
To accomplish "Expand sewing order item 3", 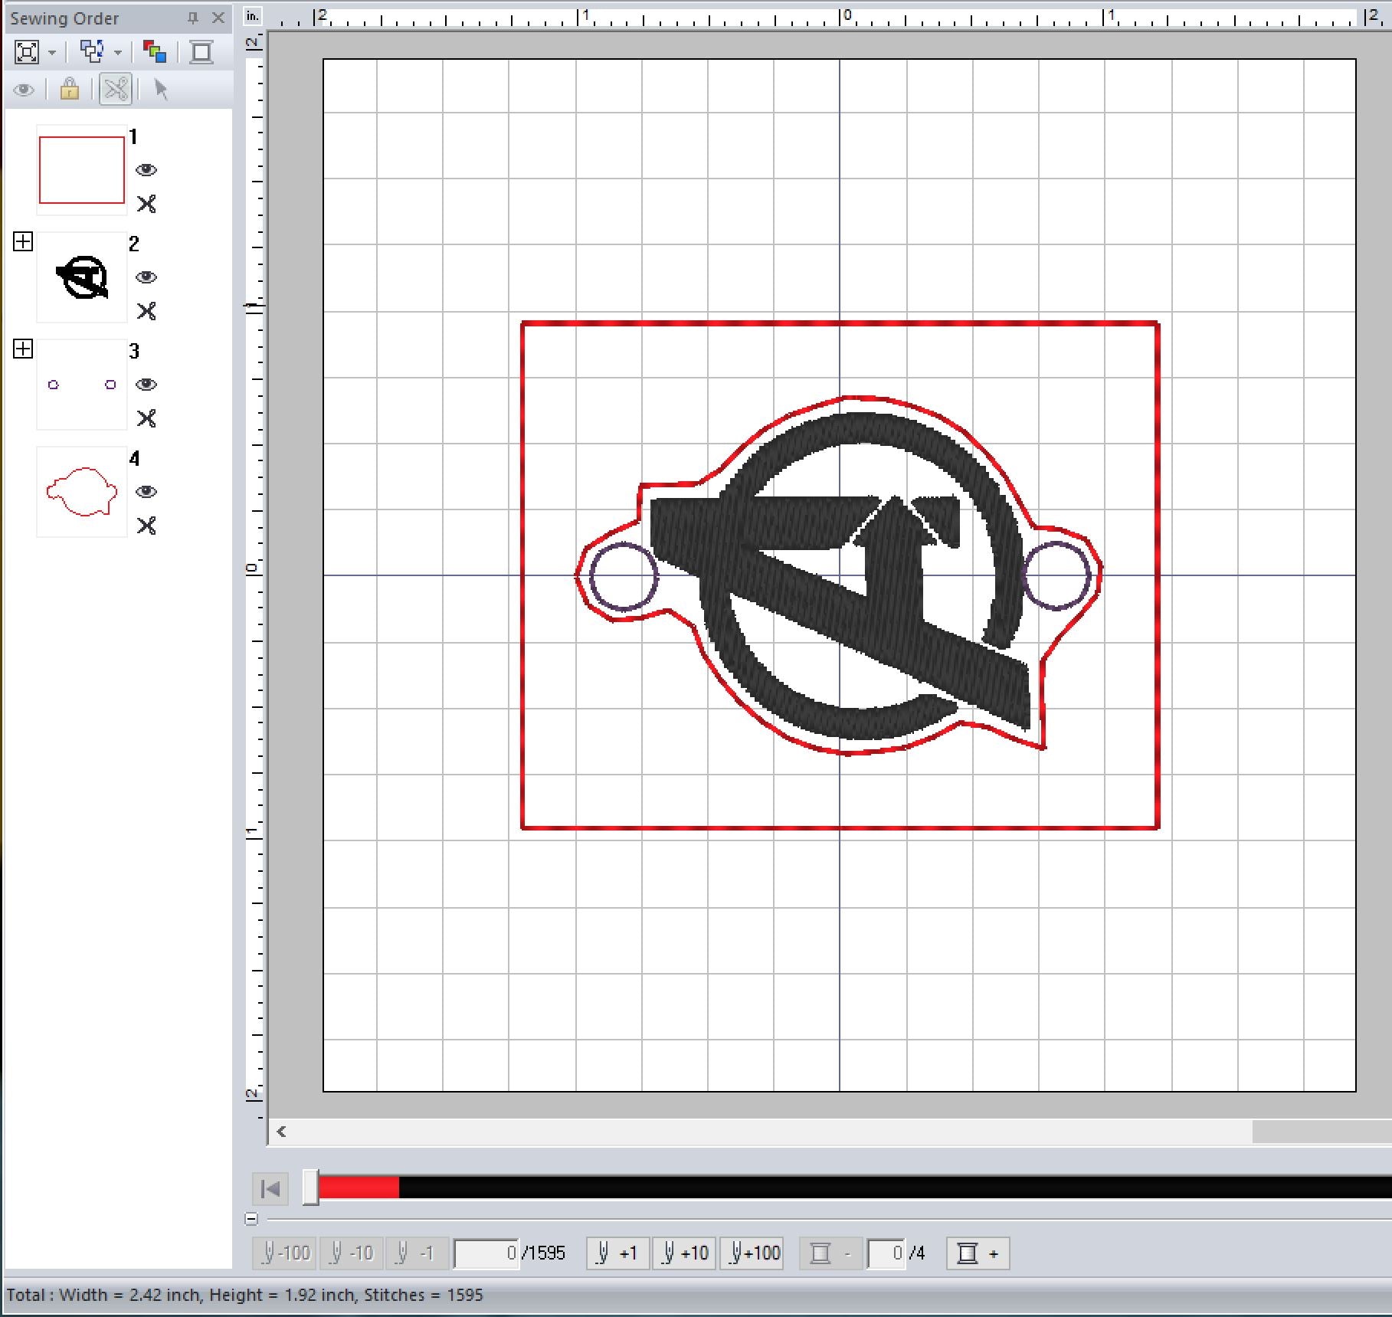I will 23,349.
